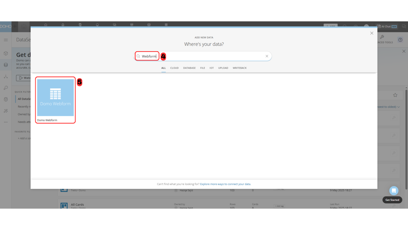Image resolution: width=408 pixels, height=230 pixels.
Task: Switch to the ALL connectors tab
Action: (163, 68)
